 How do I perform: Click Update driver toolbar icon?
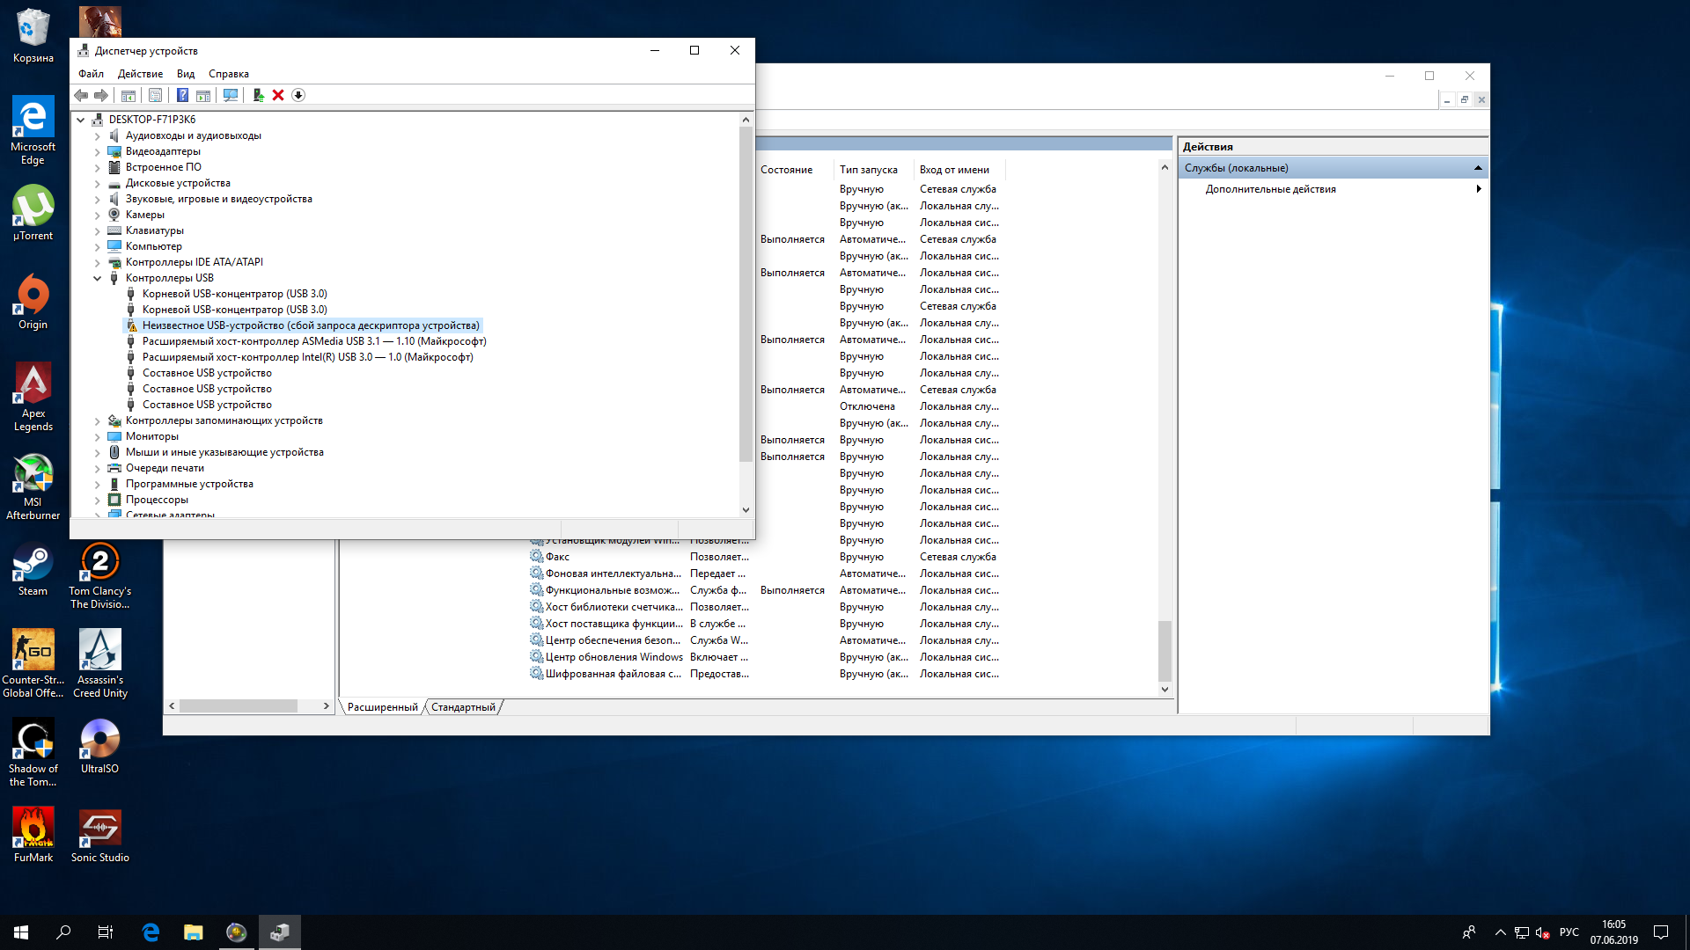258,95
